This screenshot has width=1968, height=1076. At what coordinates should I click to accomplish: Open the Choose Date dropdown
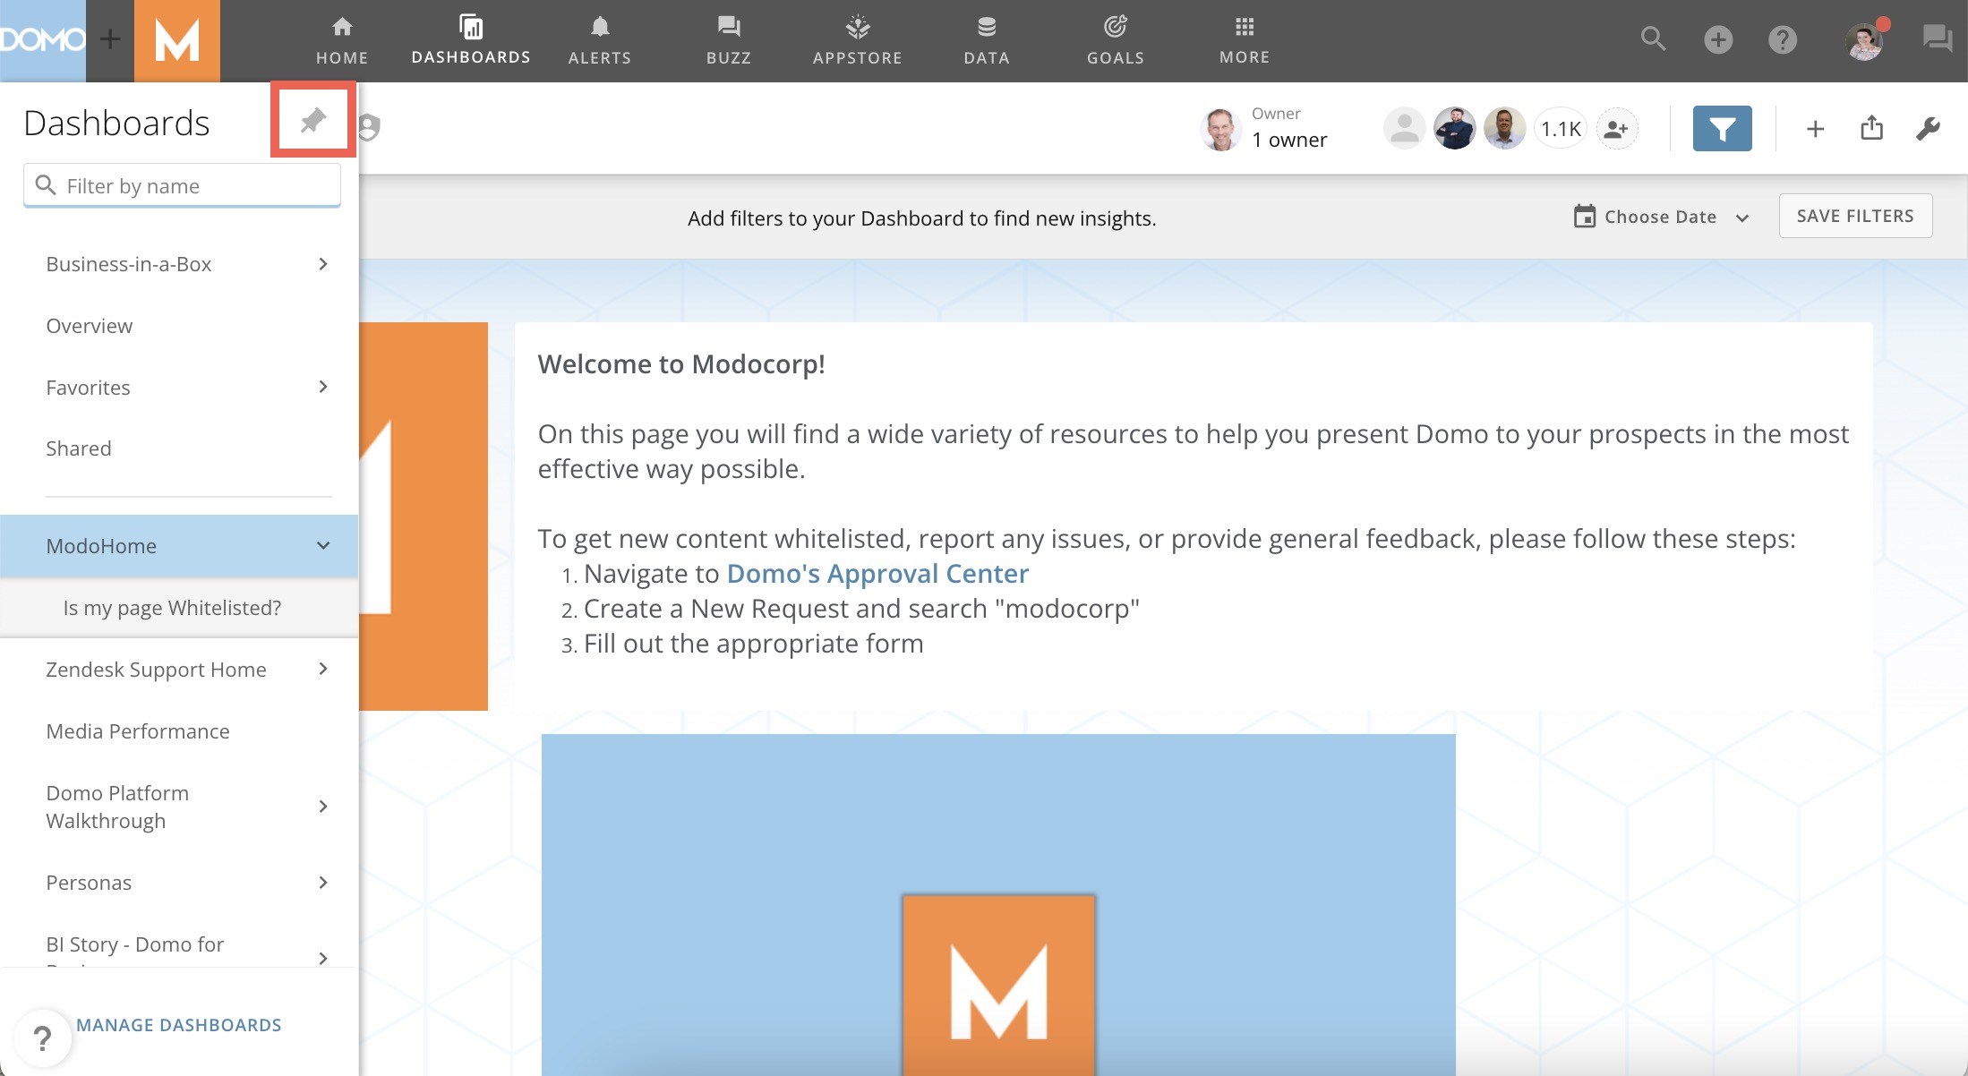(x=1662, y=217)
